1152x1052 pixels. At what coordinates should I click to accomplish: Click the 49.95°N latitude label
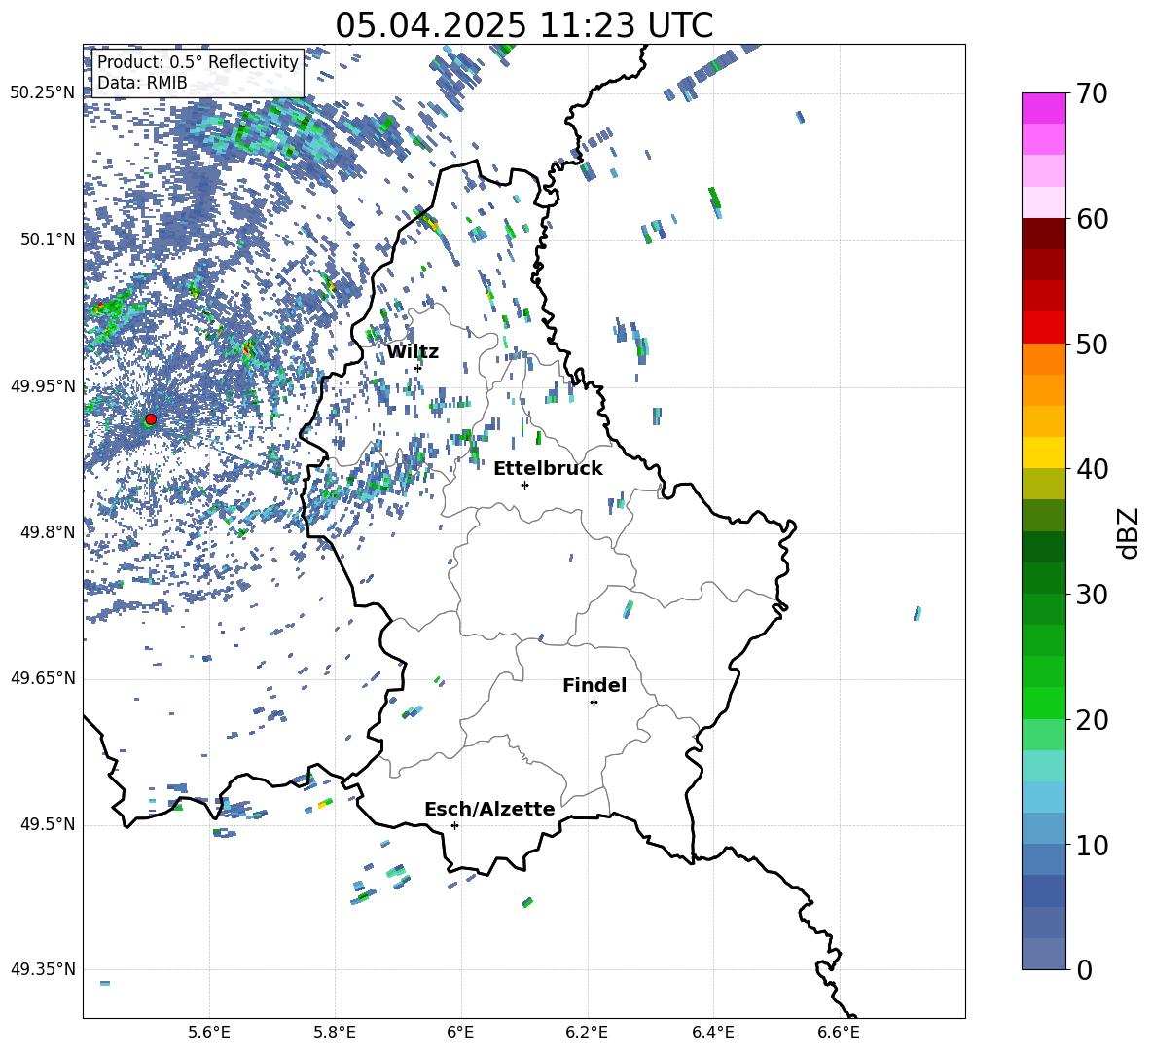(43, 386)
